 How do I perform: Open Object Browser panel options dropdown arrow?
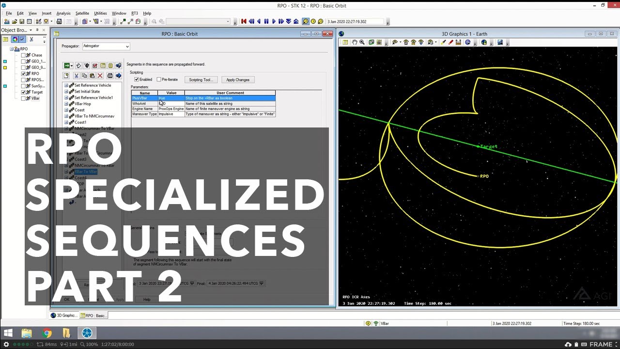[31, 30]
